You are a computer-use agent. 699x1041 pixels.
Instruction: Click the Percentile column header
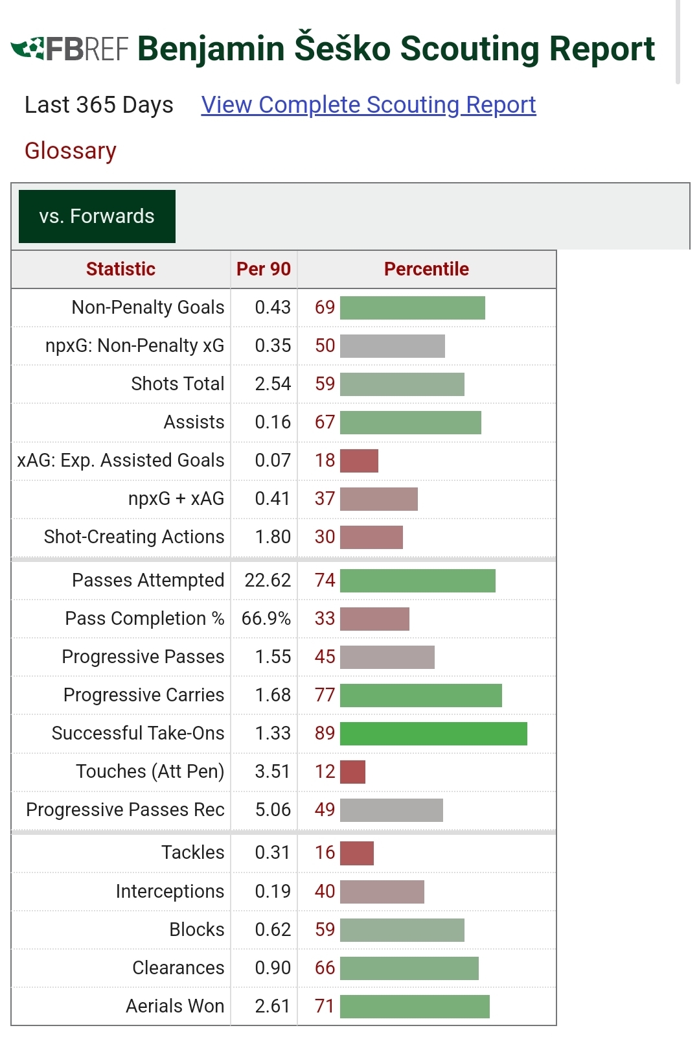tap(426, 269)
